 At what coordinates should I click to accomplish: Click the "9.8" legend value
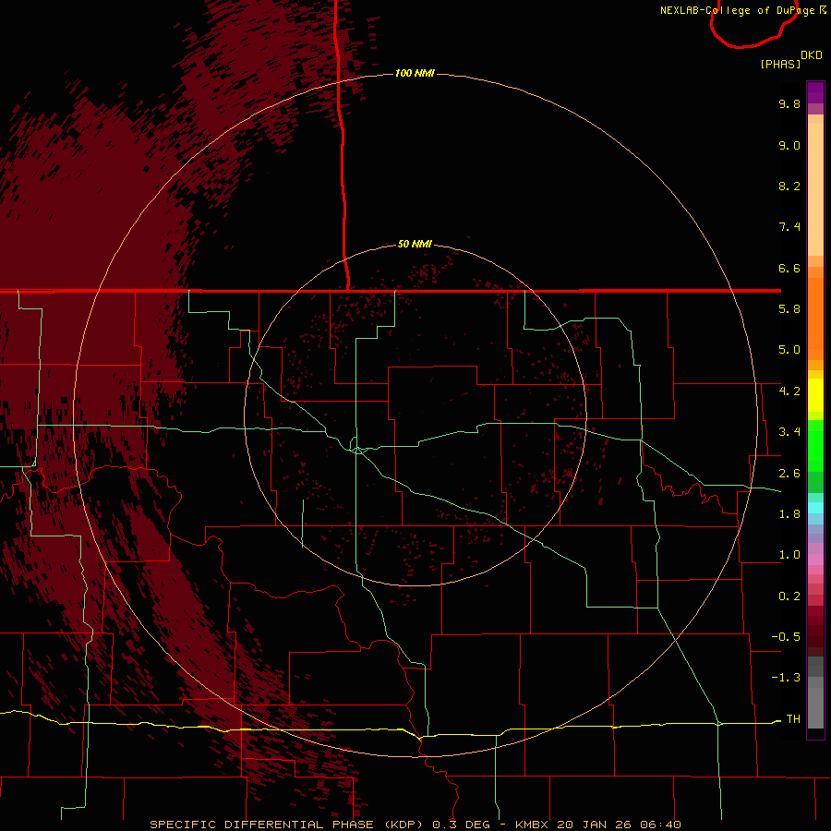pos(789,103)
